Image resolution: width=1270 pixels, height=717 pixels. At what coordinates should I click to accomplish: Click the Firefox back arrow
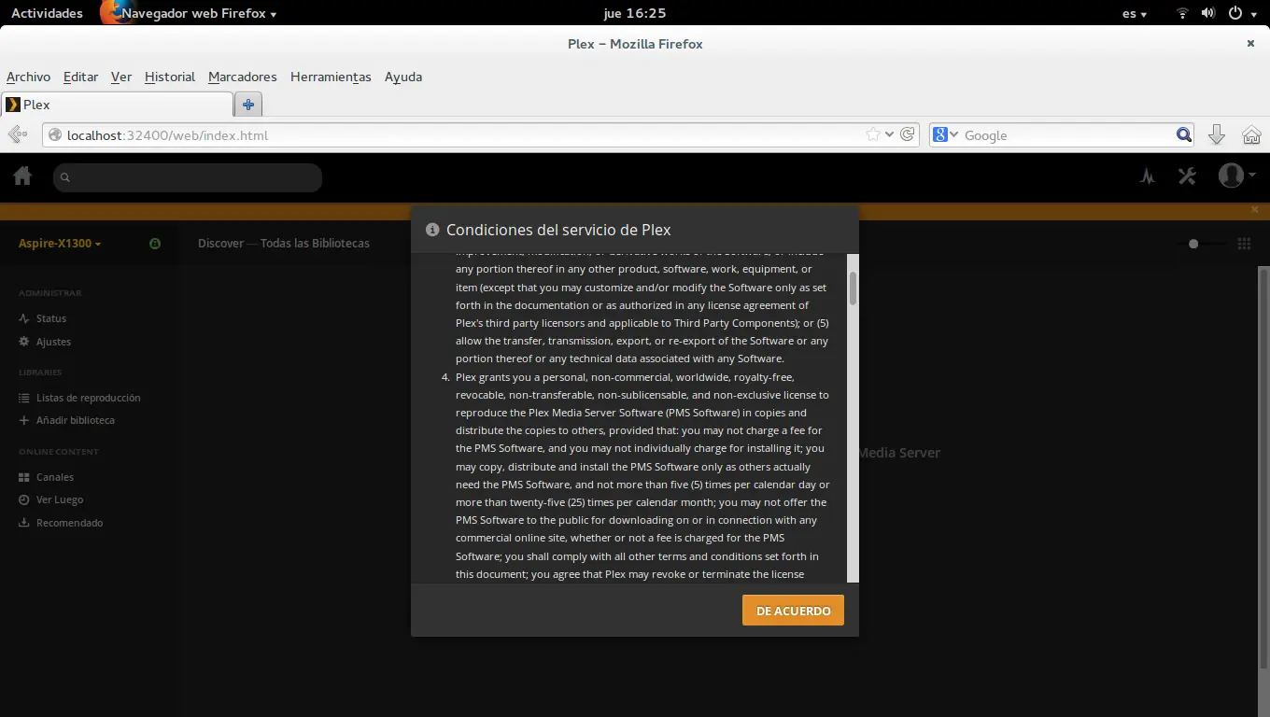(x=17, y=135)
